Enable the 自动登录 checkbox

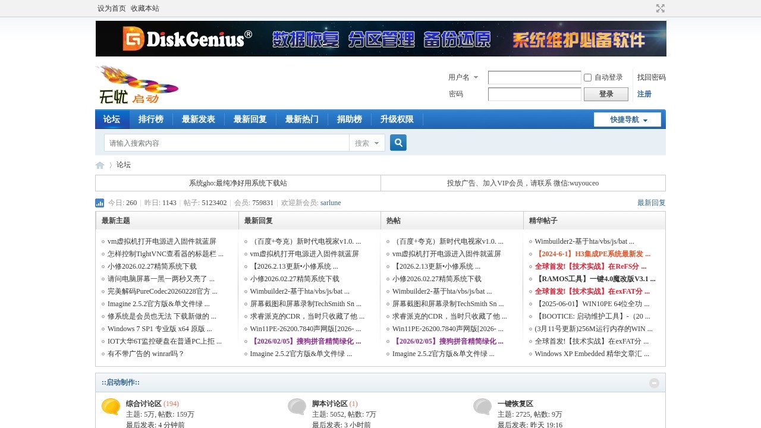[x=587, y=77]
